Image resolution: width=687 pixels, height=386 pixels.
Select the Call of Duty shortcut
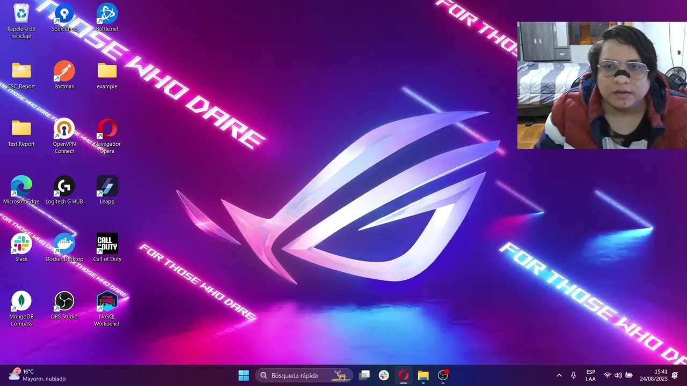click(107, 248)
